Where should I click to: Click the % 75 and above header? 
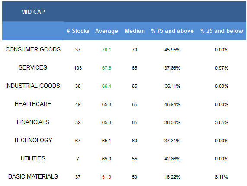(172, 31)
